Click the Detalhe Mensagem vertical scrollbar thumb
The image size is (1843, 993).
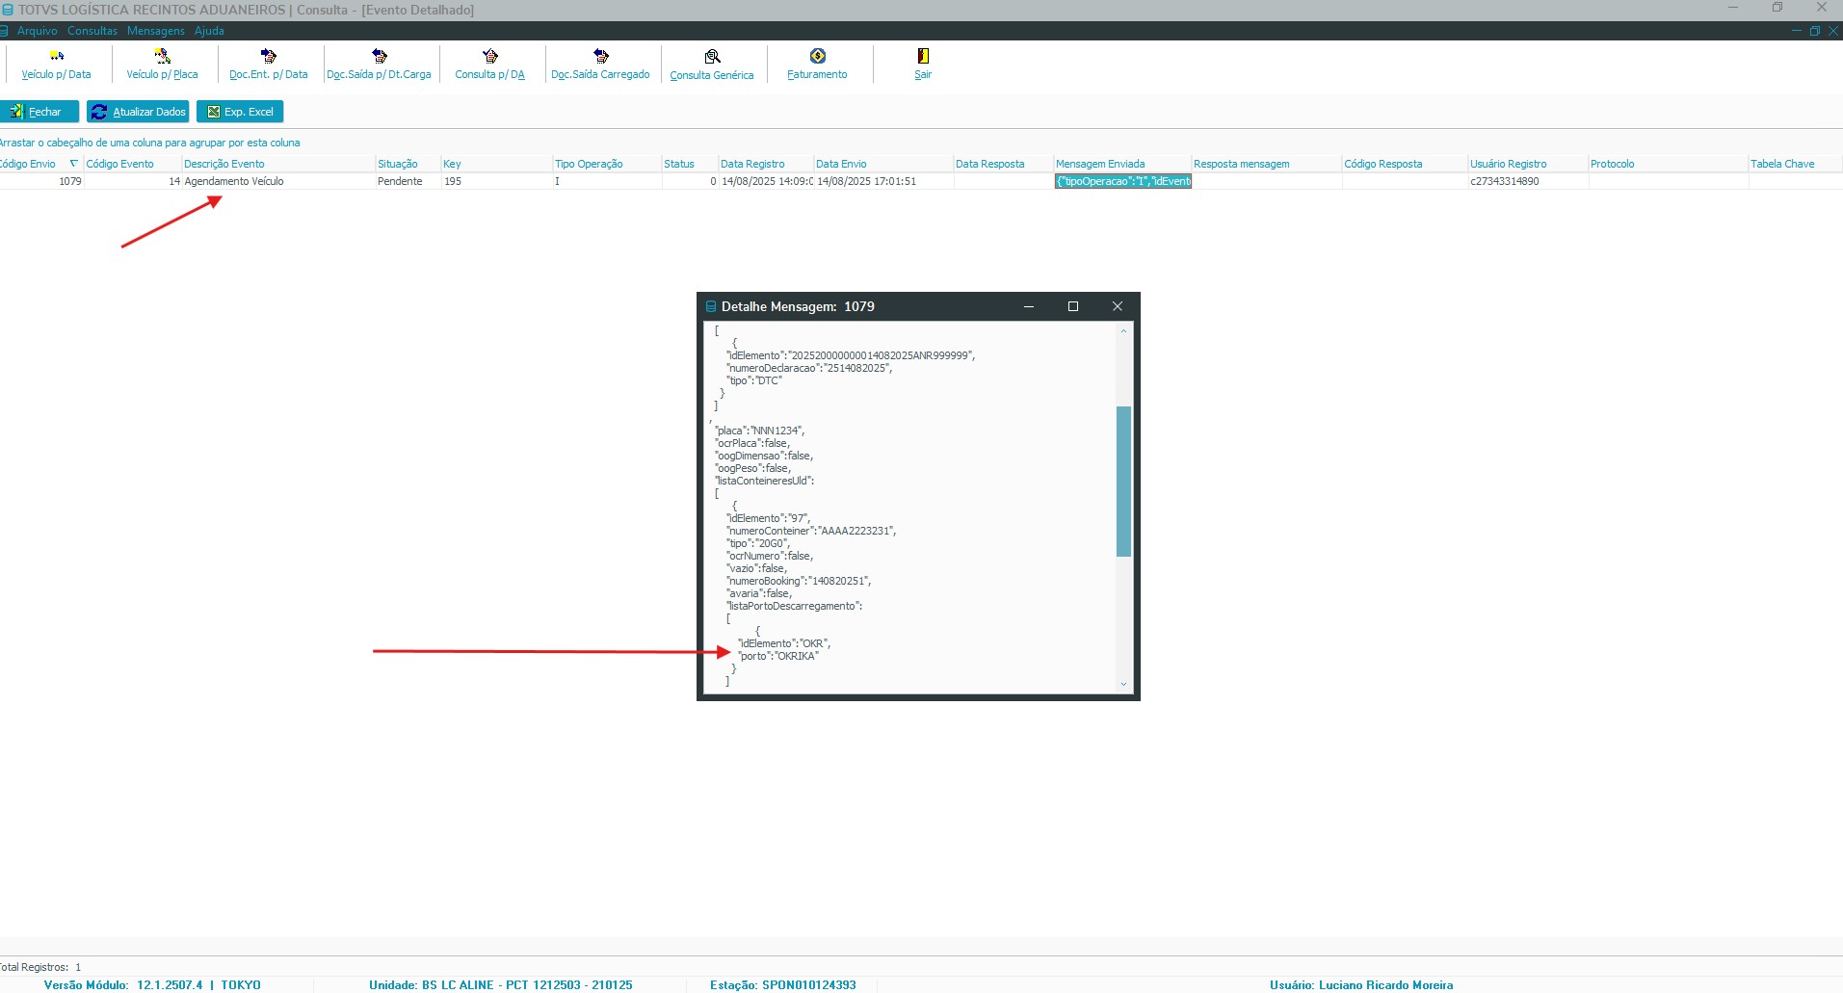click(x=1123, y=482)
